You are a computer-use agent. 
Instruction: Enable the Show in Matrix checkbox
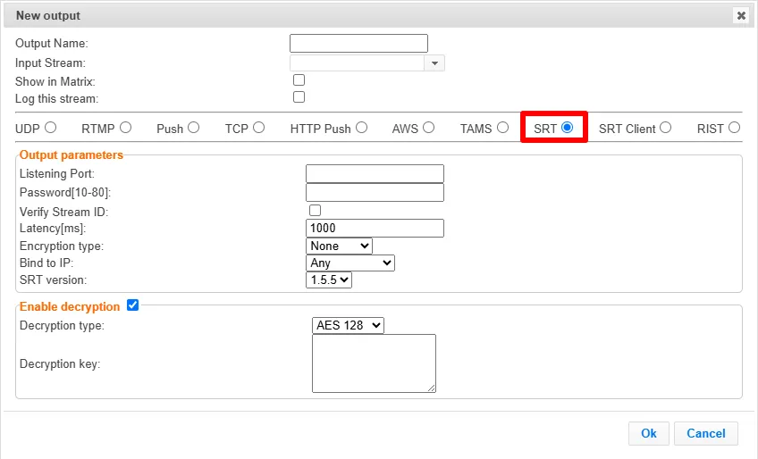pyautogui.click(x=299, y=79)
